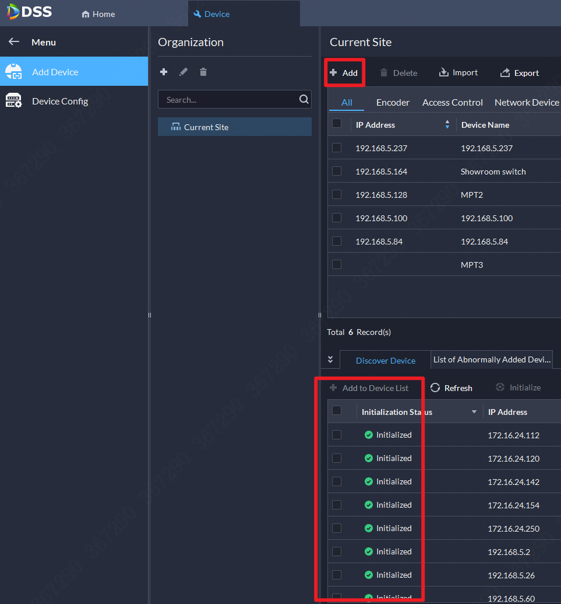Open the Home tab
561x604 pixels.
(x=98, y=14)
